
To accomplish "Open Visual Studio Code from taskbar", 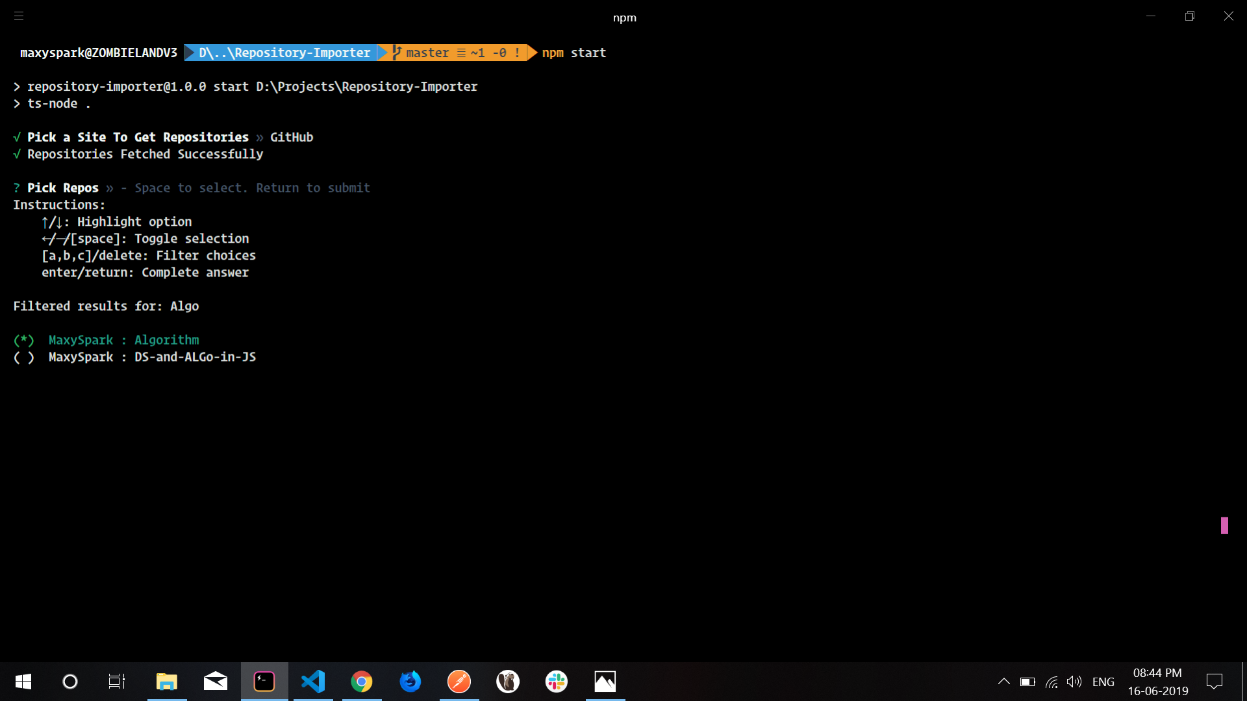I will click(313, 682).
